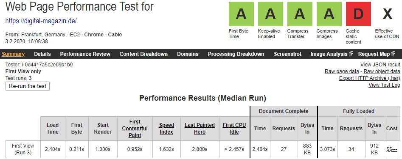Click the Compress Images grade A box
Viewport: 402px width, 159px height.
point(329,14)
